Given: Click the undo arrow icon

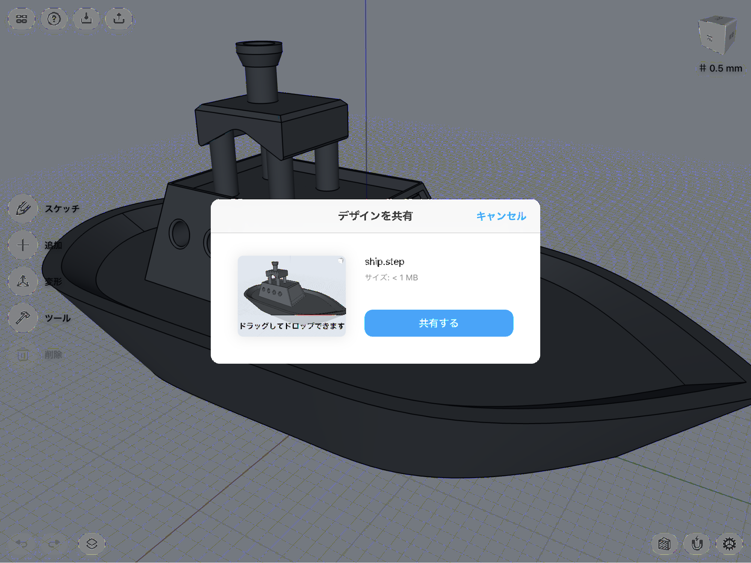Looking at the screenshot, I should pyautogui.click(x=22, y=543).
